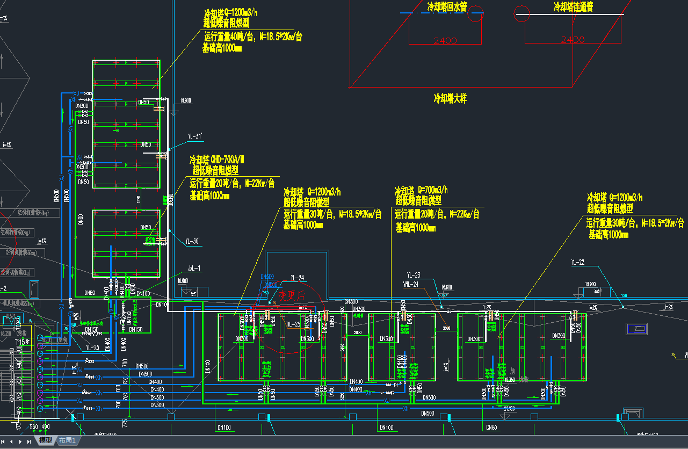This screenshot has width=688, height=449.
Task: Select the 冷却塔大样 title text
Action: pyautogui.click(x=450, y=98)
